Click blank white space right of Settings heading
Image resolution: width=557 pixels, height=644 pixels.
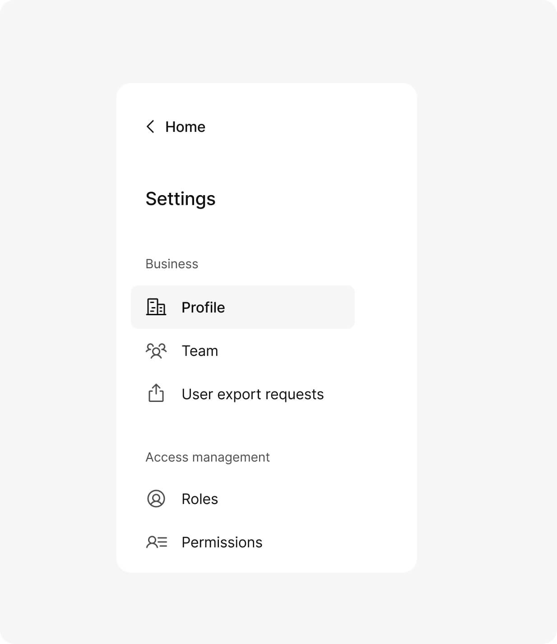click(x=316, y=199)
